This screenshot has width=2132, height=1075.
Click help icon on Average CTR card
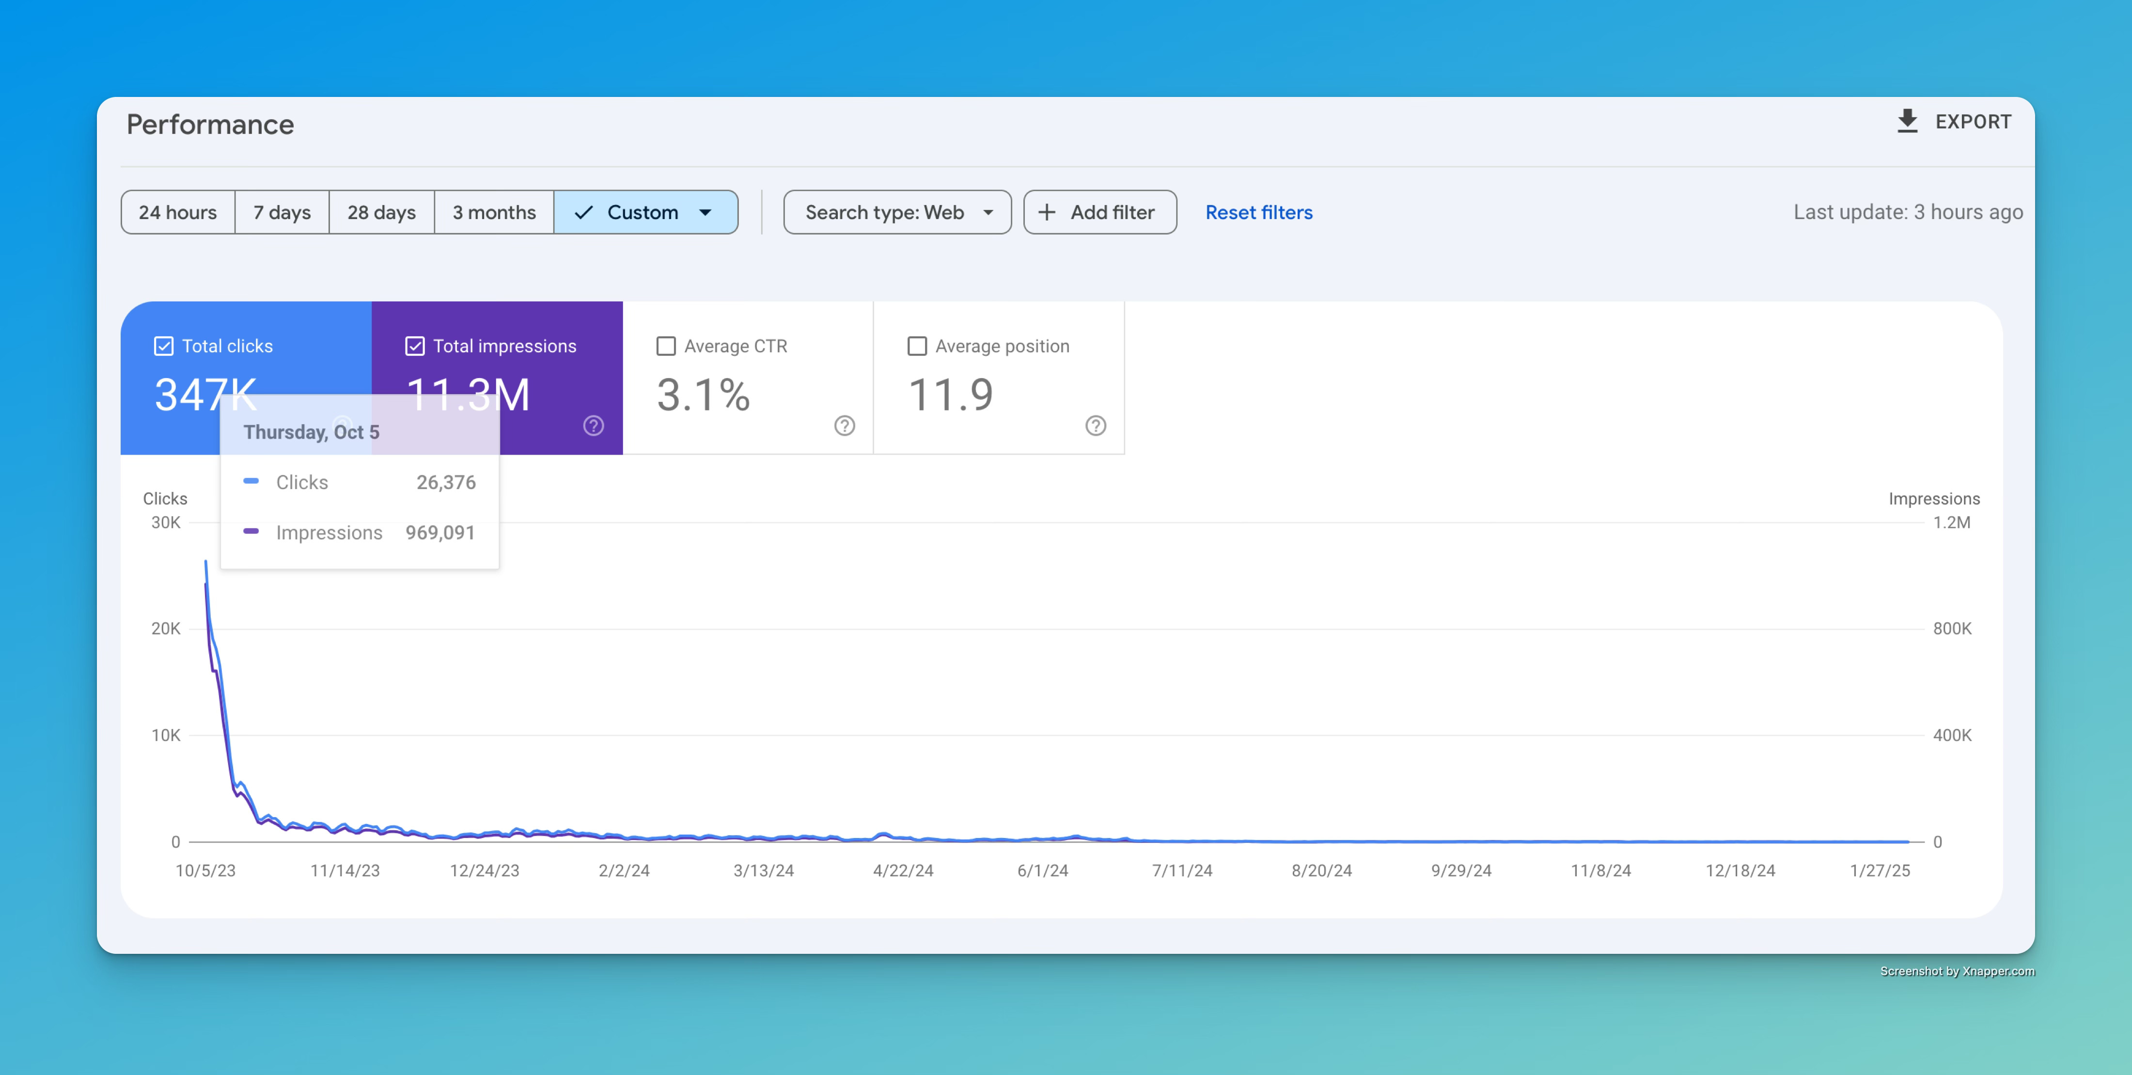click(x=844, y=426)
